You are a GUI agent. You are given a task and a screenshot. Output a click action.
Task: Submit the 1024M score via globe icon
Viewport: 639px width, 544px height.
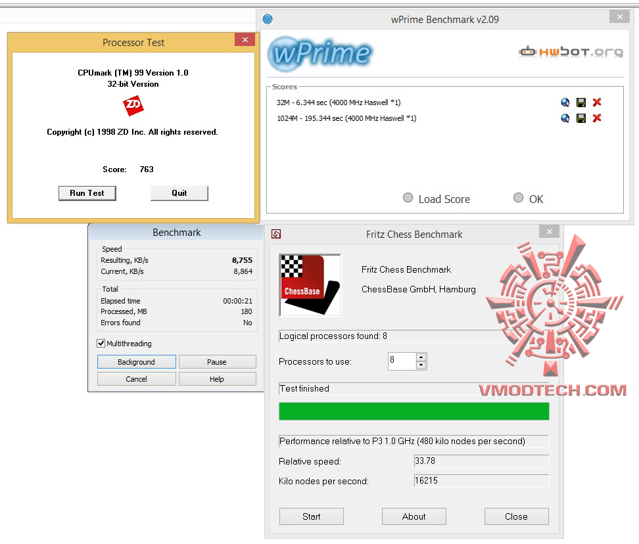point(565,118)
